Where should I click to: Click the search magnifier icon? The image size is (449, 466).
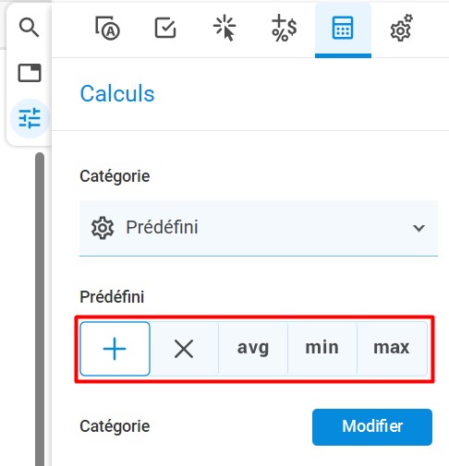pos(29,28)
